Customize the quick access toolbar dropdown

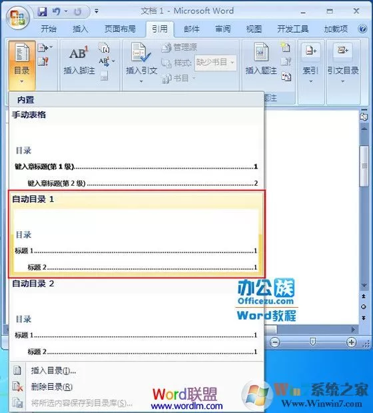point(97,11)
